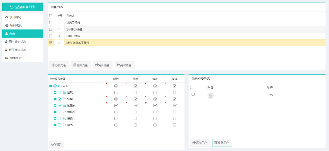
Task: Open 项目概况 in the sidebar
Action: tap(15, 17)
